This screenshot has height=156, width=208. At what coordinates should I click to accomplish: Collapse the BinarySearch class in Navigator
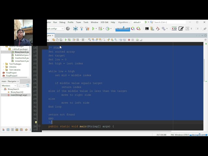2,89
